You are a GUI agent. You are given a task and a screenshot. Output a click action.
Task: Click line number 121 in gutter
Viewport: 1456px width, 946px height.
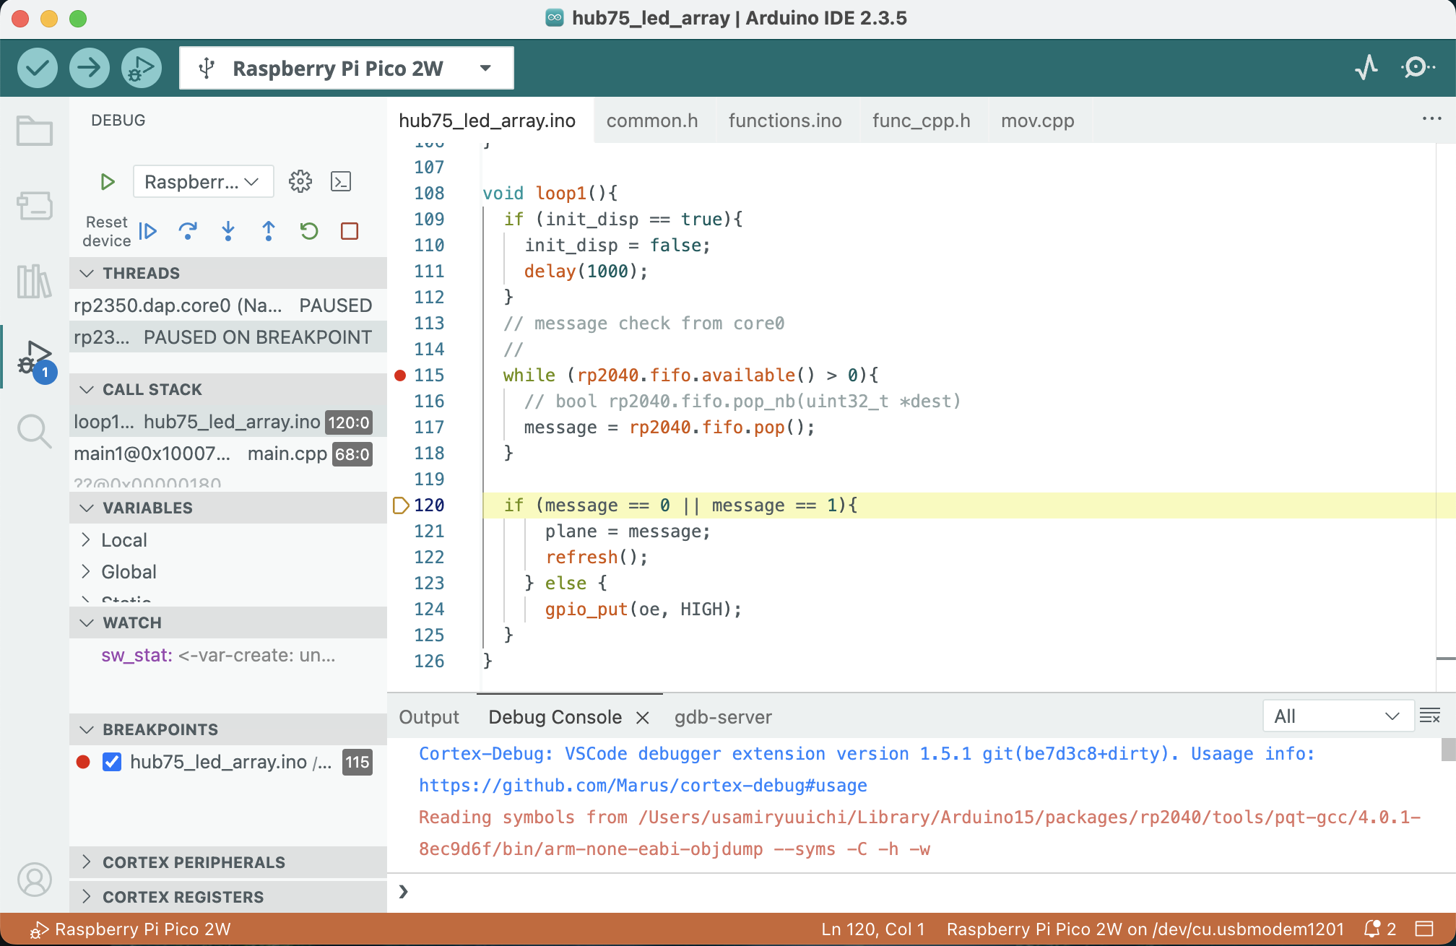pos(429,531)
